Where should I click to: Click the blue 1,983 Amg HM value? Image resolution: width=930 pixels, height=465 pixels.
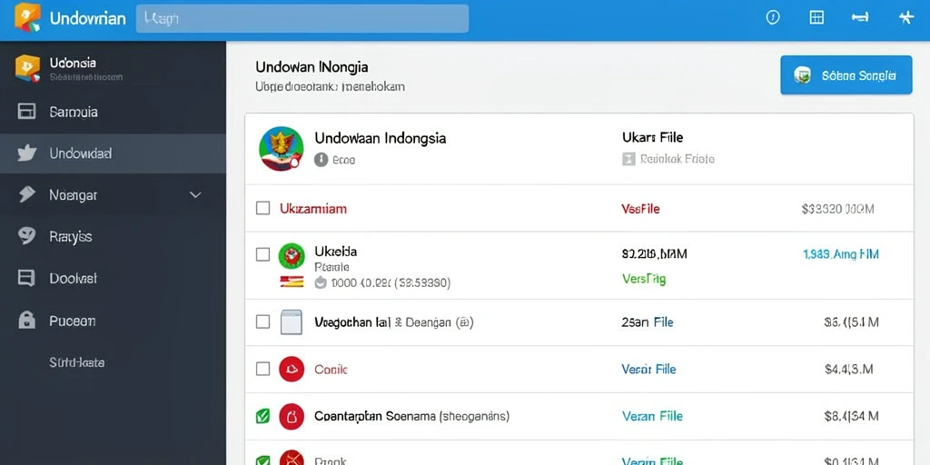841,254
